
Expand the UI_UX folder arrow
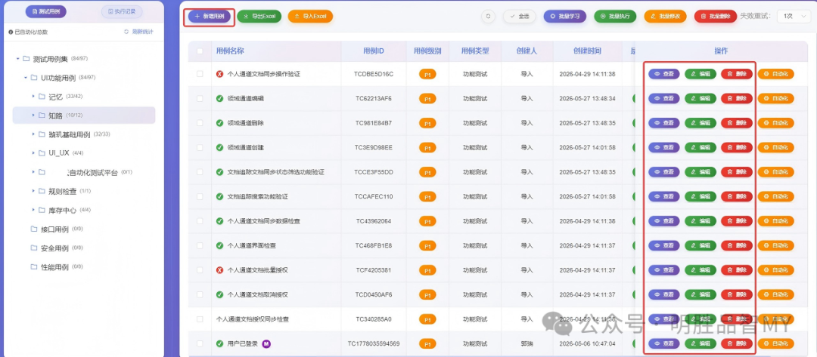coord(33,152)
